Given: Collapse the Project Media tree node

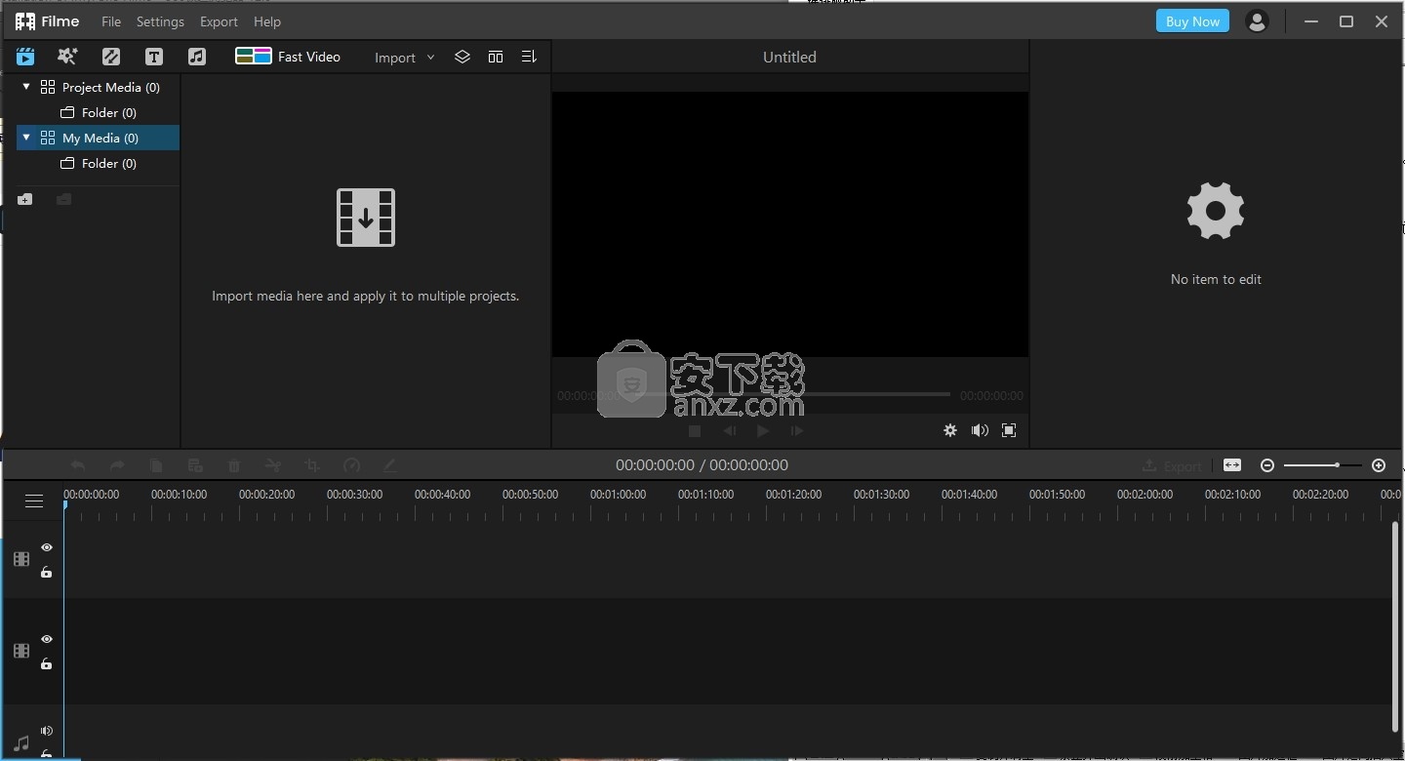Looking at the screenshot, I should [x=26, y=87].
